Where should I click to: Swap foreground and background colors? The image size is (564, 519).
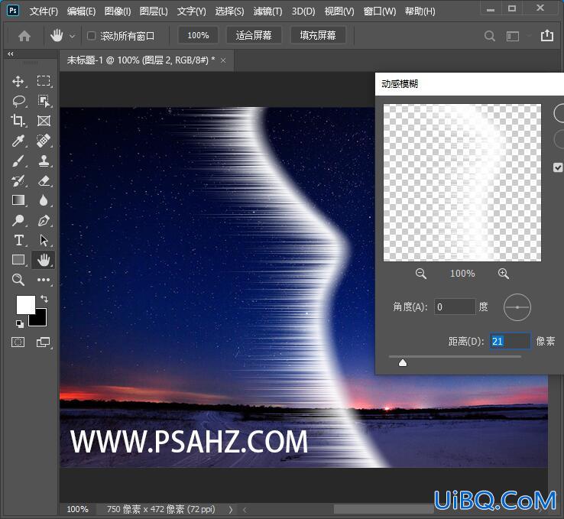click(x=44, y=299)
